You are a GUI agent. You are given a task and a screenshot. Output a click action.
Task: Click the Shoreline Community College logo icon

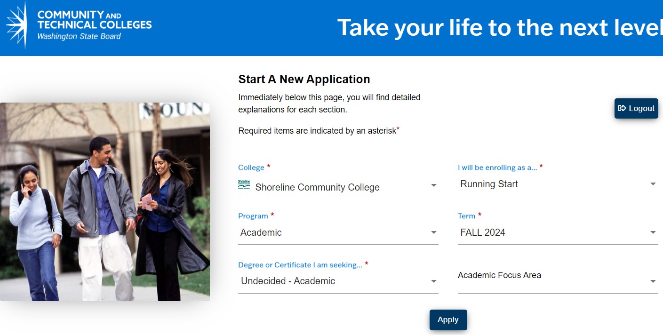point(244,185)
